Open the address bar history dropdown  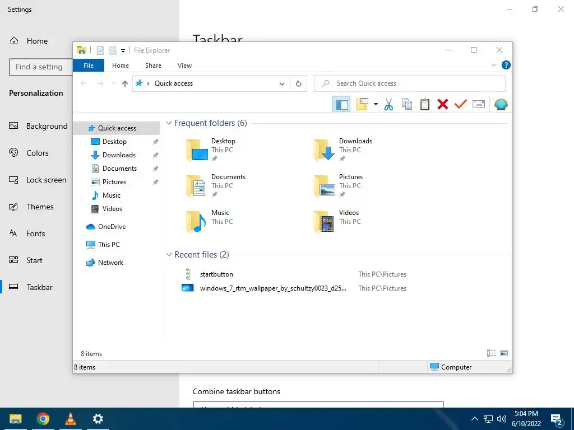(282, 84)
